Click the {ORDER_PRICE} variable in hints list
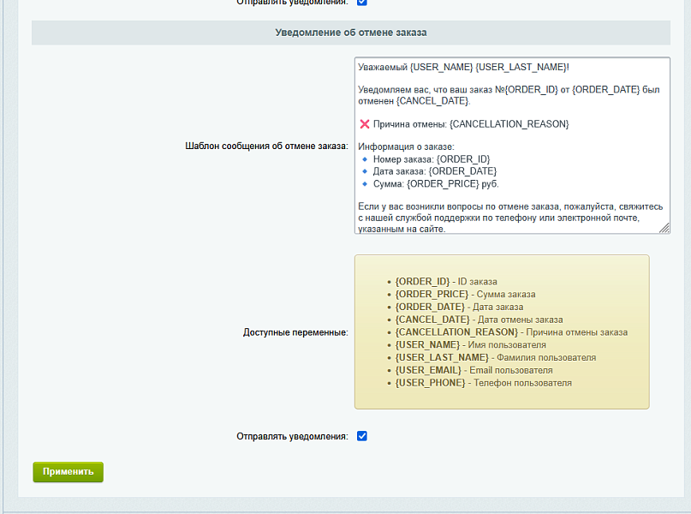 [x=432, y=294]
